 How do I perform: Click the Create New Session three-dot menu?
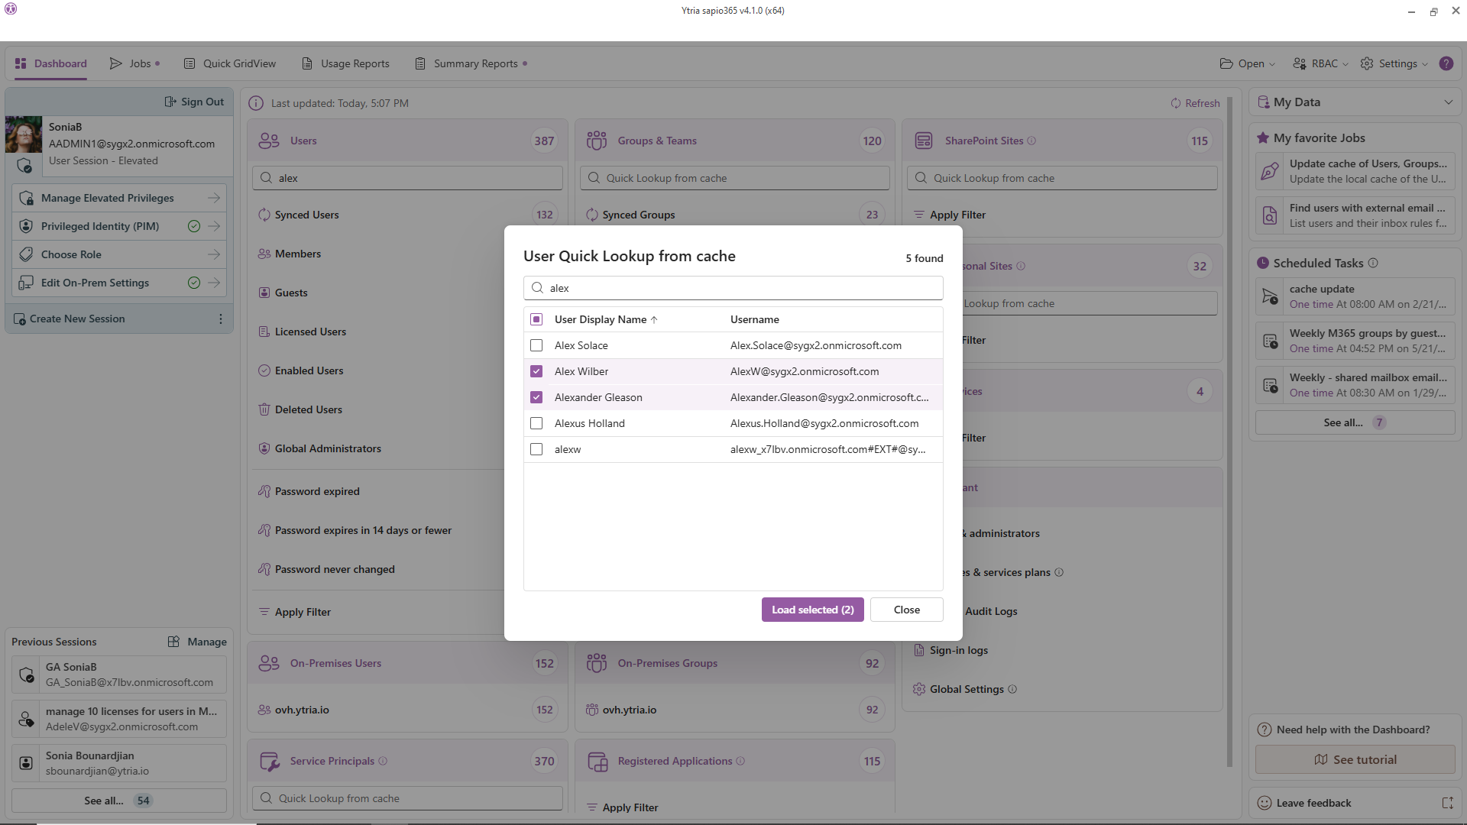(x=221, y=319)
